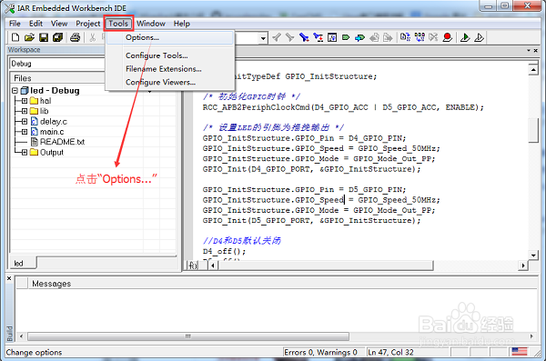This screenshot has height=361, width=546.
Task: Open the Find tool in toolbar
Action: pyautogui.click(x=304, y=37)
